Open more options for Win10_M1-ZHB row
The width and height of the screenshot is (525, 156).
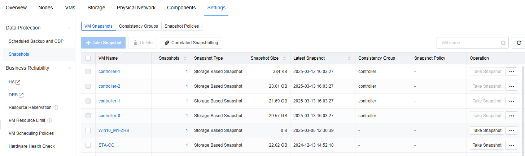(511, 130)
